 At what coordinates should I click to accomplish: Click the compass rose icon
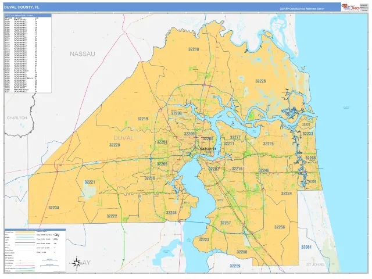pos(77,263)
